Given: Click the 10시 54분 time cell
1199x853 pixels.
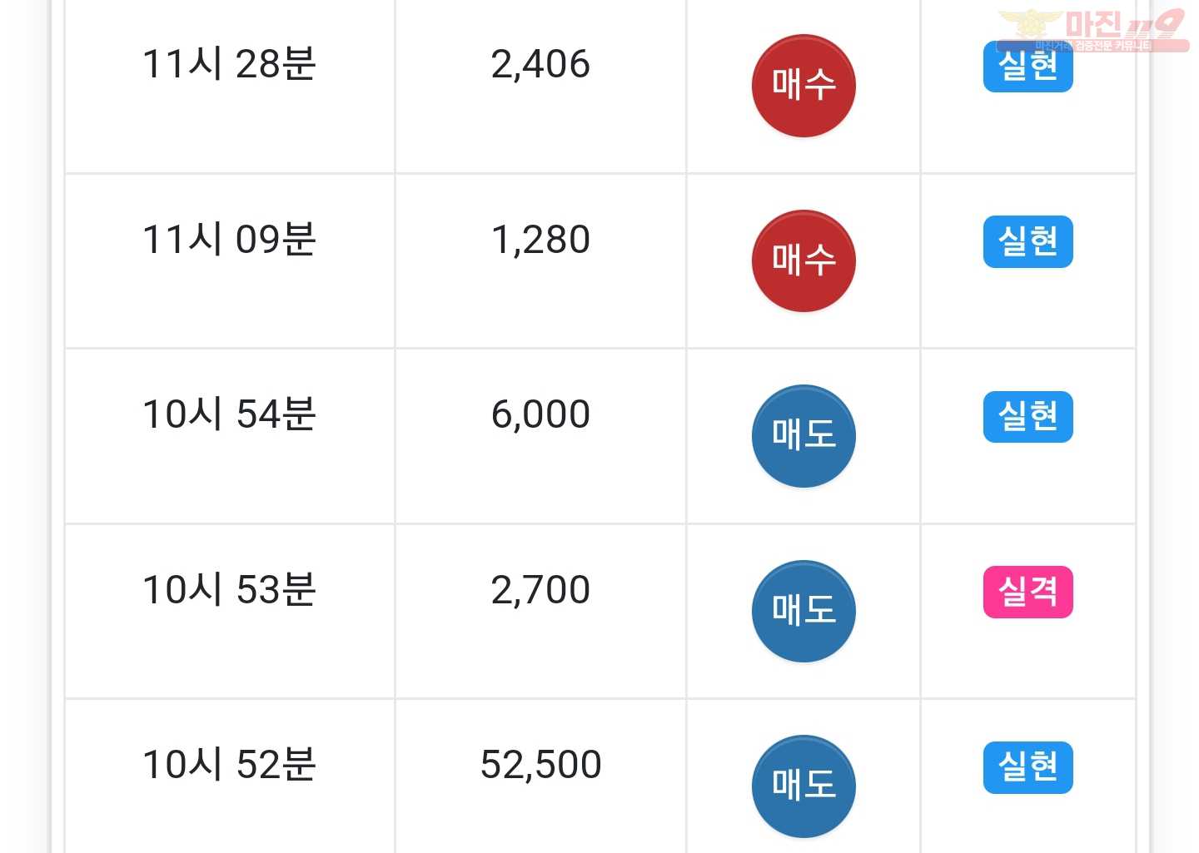Looking at the screenshot, I should 229,414.
